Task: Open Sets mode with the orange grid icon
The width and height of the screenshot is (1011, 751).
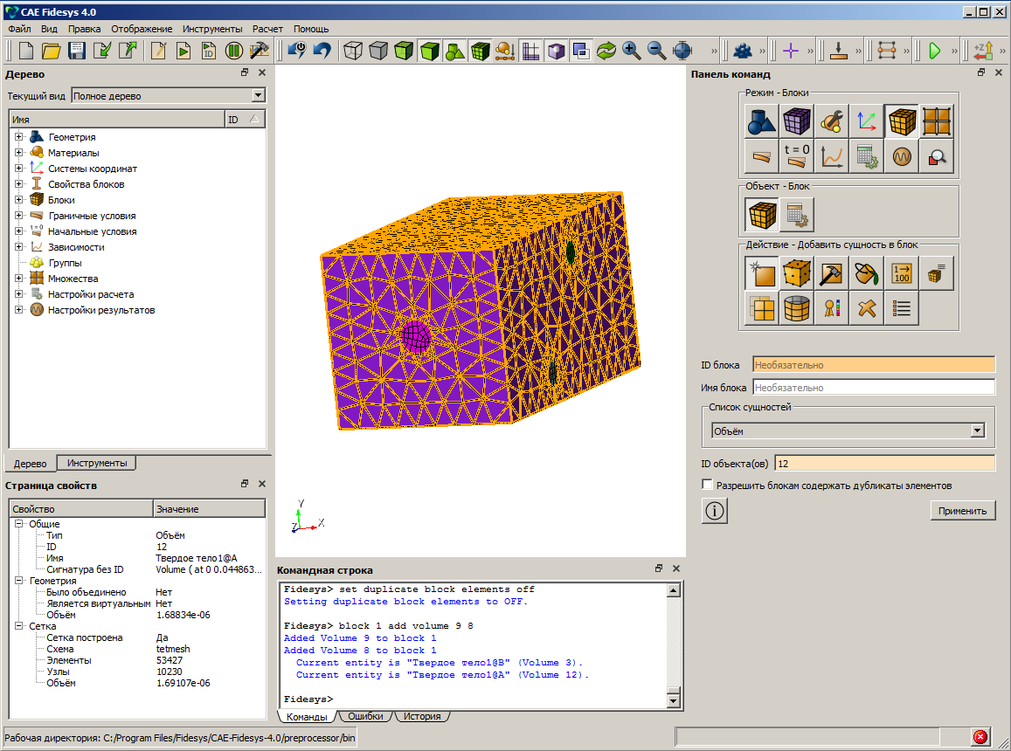Action: tap(936, 121)
